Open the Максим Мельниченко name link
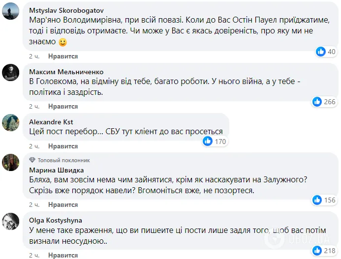 coord(65,71)
